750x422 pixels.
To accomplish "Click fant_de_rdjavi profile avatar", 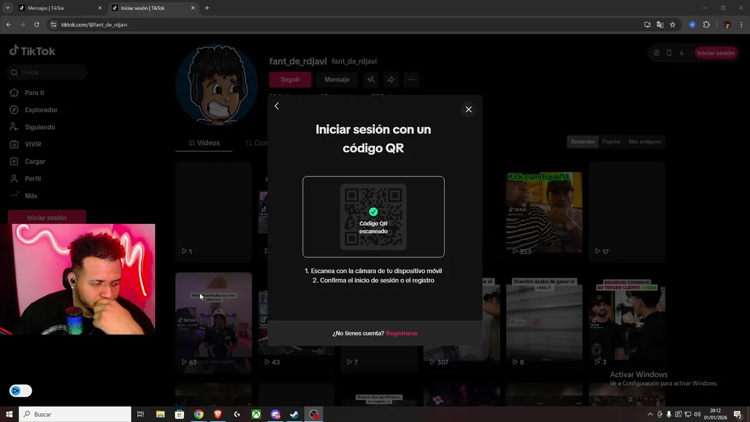I will click(x=217, y=85).
